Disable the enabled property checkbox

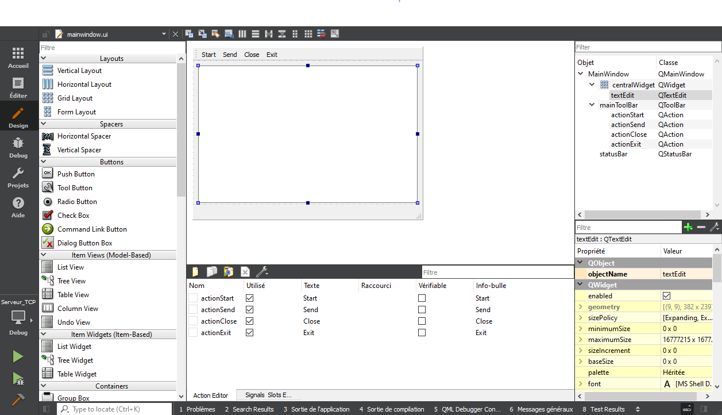coord(667,295)
